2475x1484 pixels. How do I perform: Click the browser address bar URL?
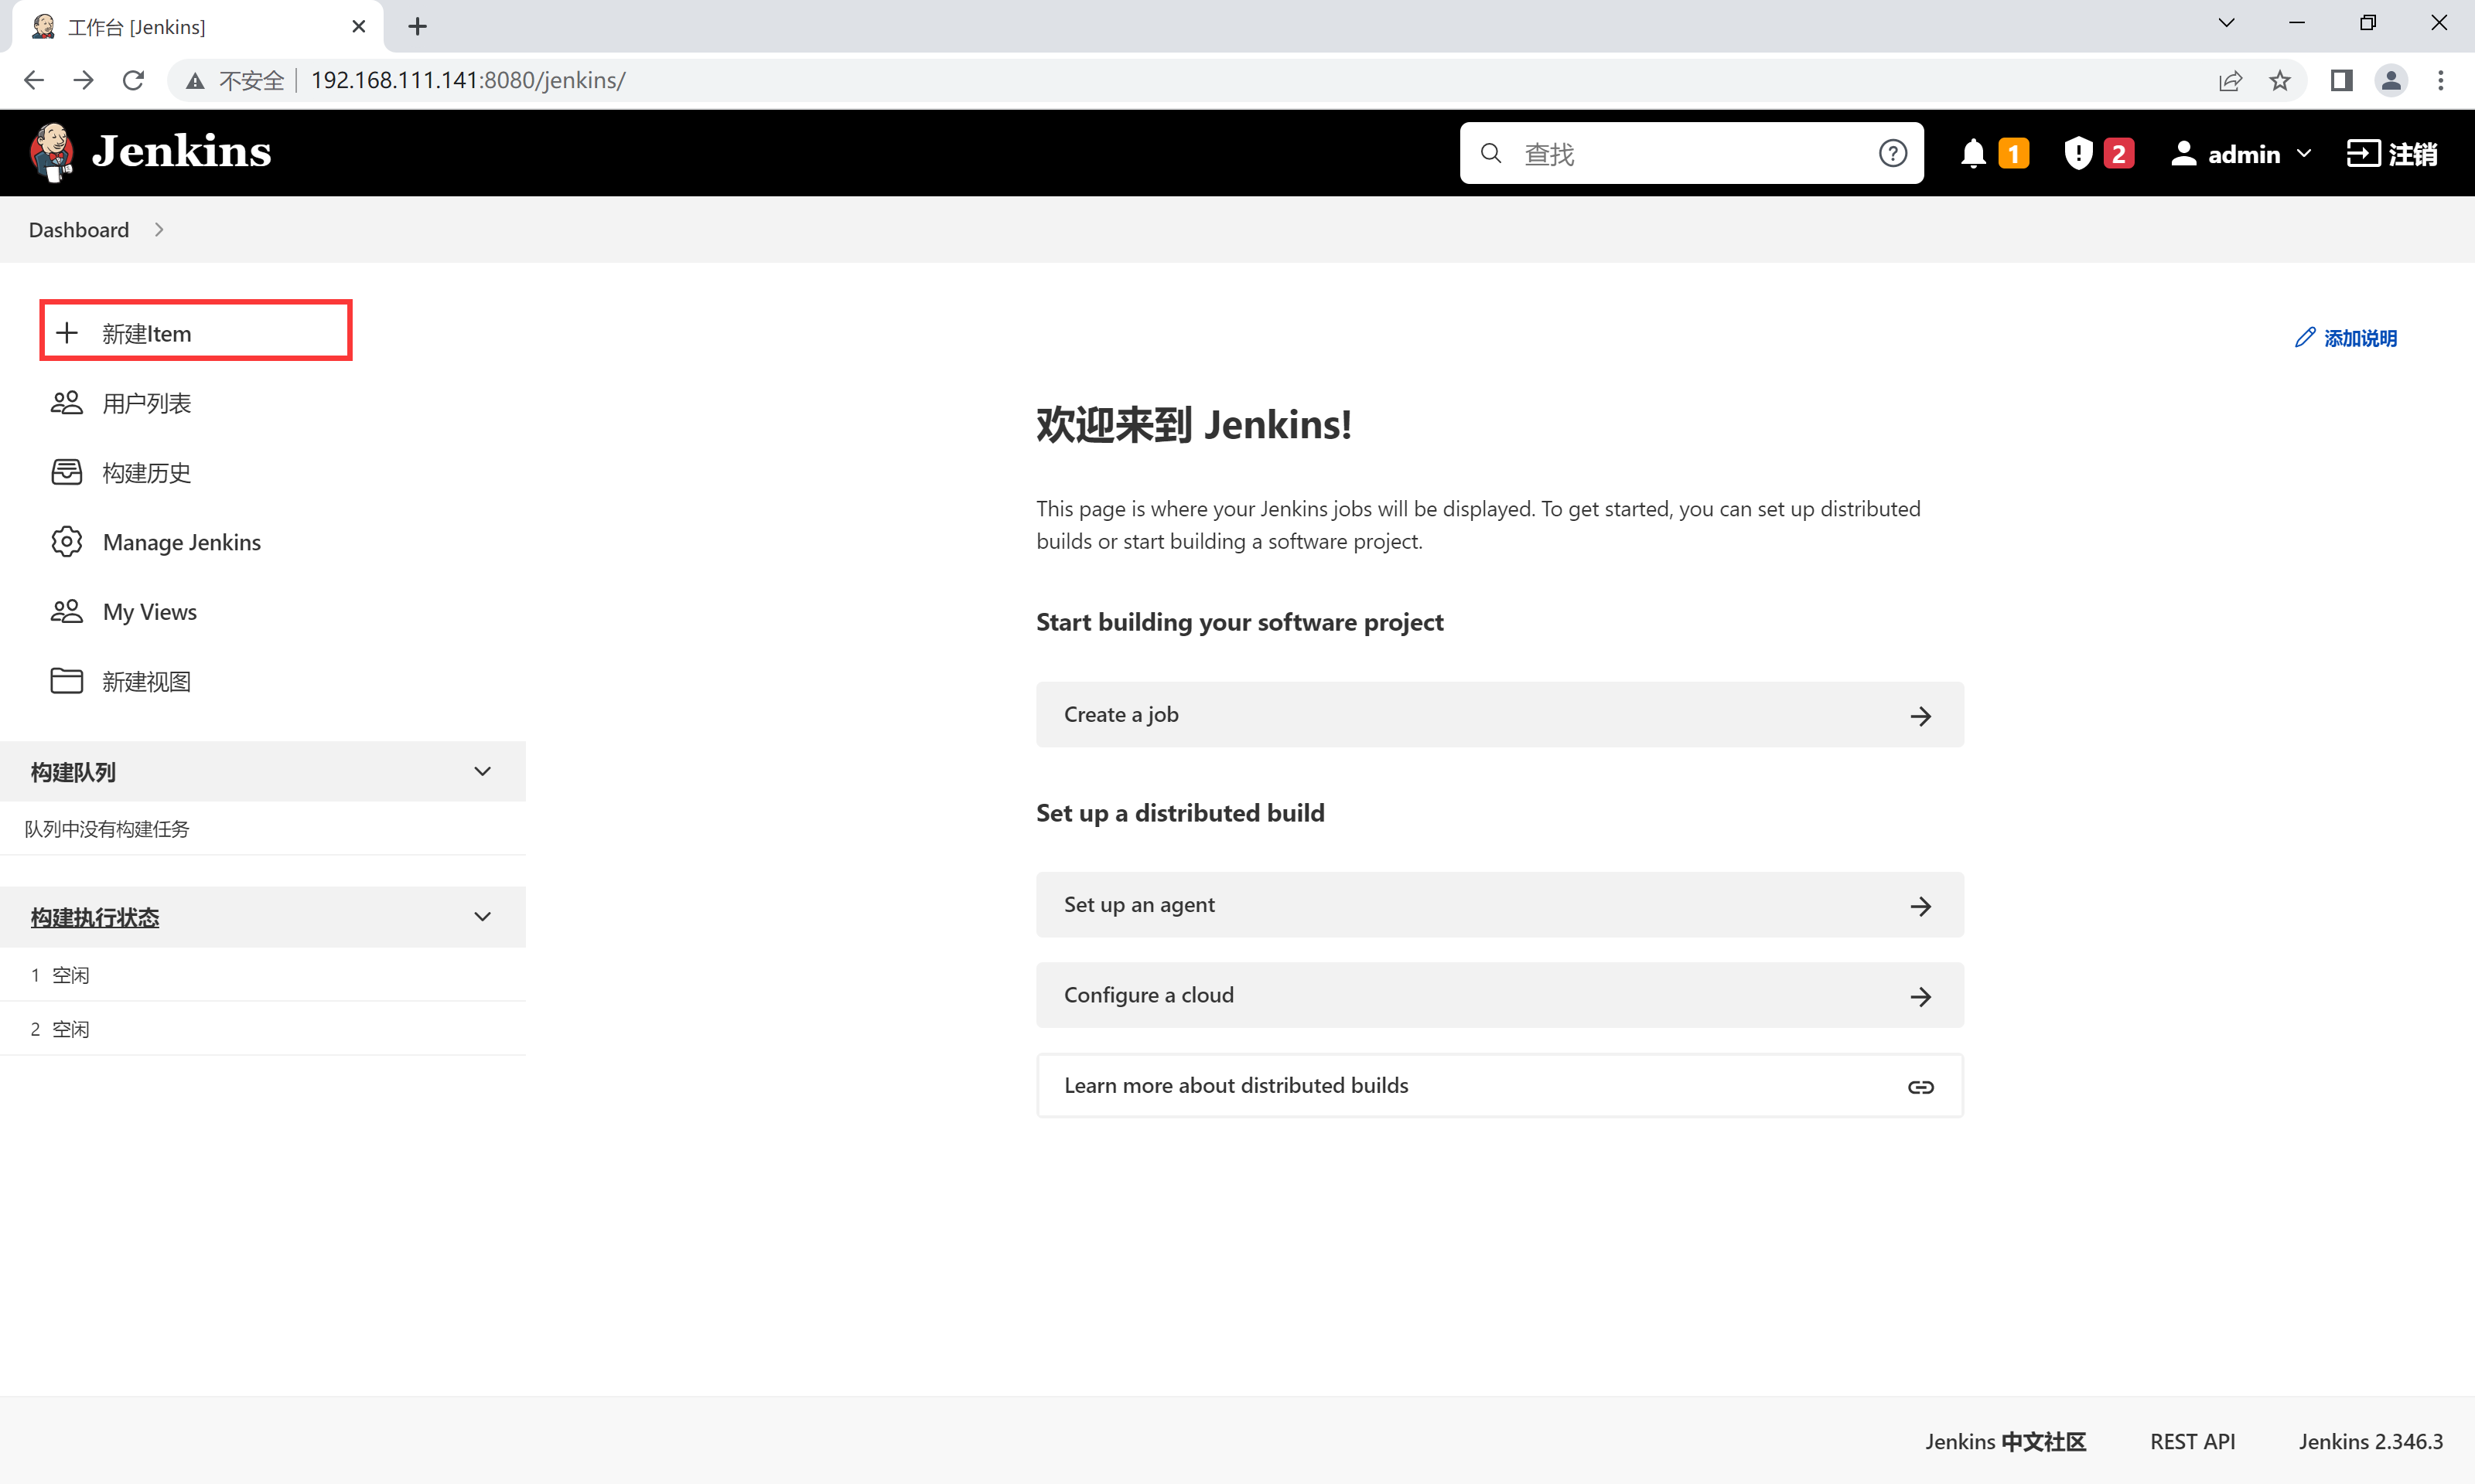click(x=468, y=80)
